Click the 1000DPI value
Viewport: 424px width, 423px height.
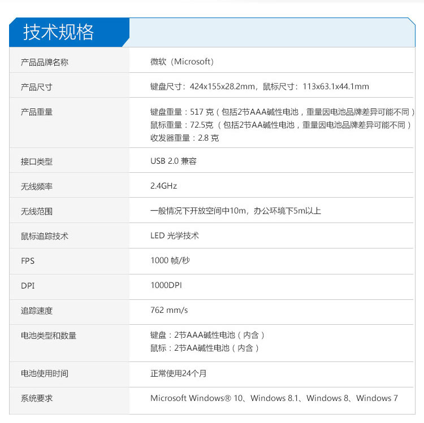pyautogui.click(x=166, y=285)
